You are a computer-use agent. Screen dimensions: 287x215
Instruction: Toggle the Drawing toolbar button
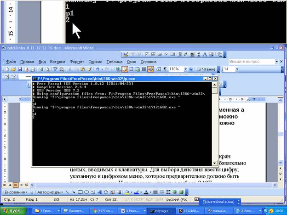point(150,69)
